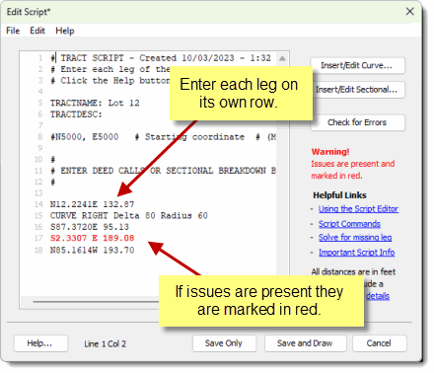Click the Insert/Edit Curve button
434x373 pixels.
tap(357, 65)
